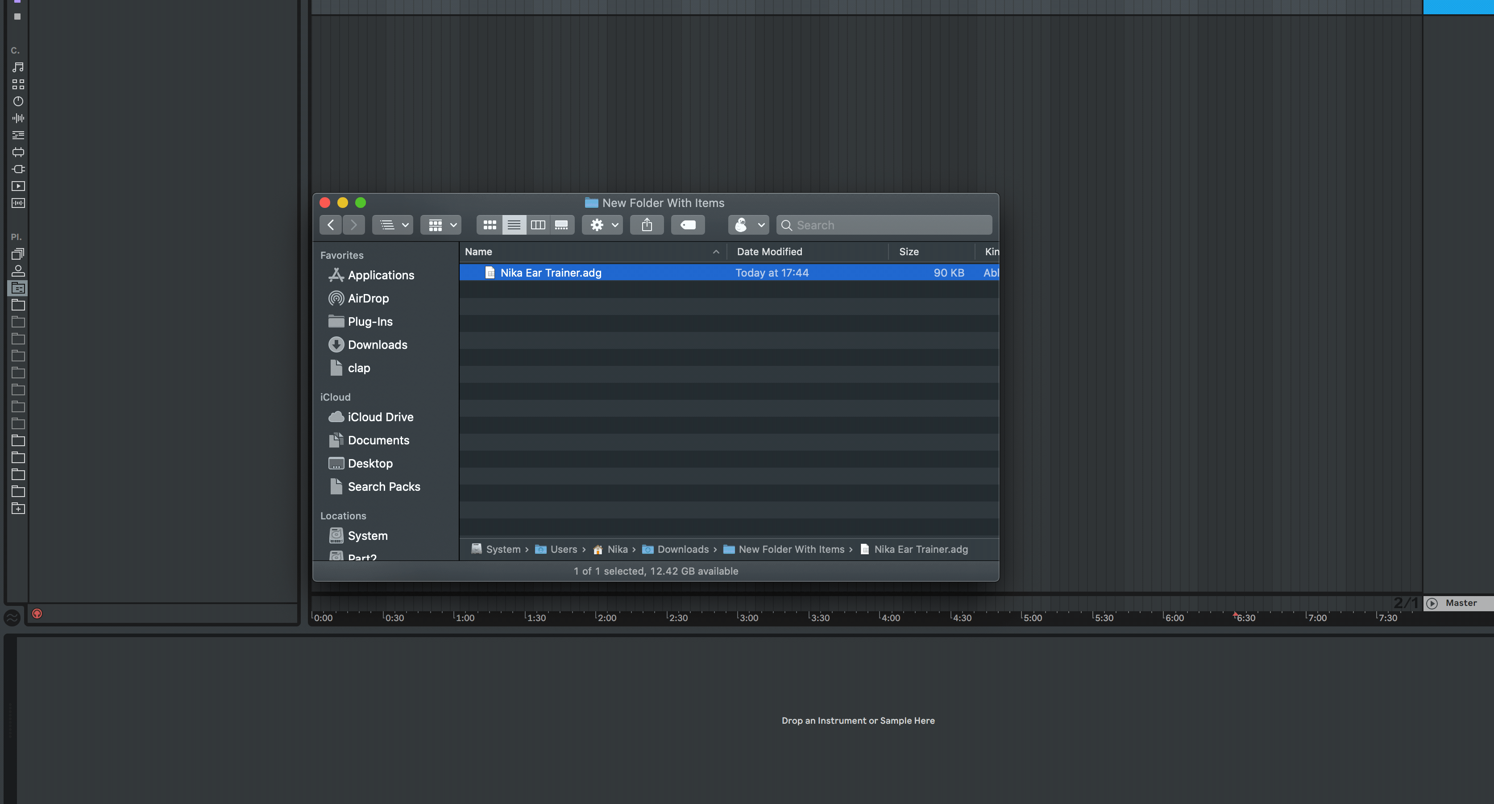Select the Drums browser category icon

coord(18,84)
